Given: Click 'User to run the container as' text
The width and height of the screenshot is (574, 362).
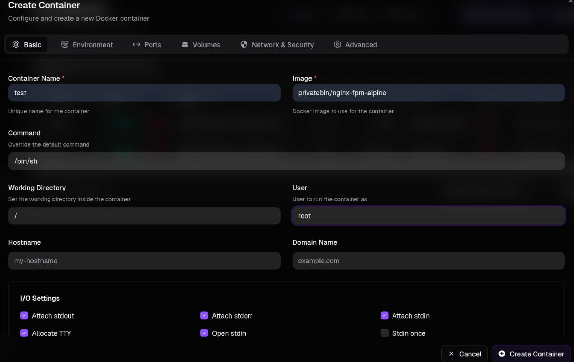Looking at the screenshot, I should pyautogui.click(x=330, y=199).
